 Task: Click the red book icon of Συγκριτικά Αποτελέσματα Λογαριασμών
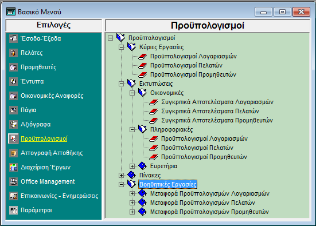click(x=154, y=102)
